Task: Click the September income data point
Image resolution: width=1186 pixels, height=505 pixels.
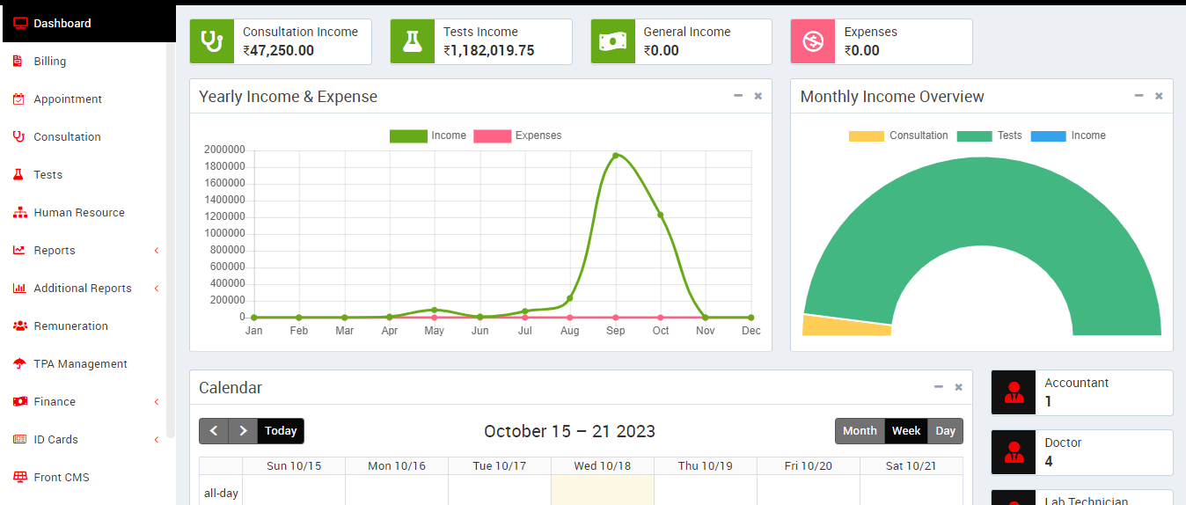Action: (x=615, y=156)
